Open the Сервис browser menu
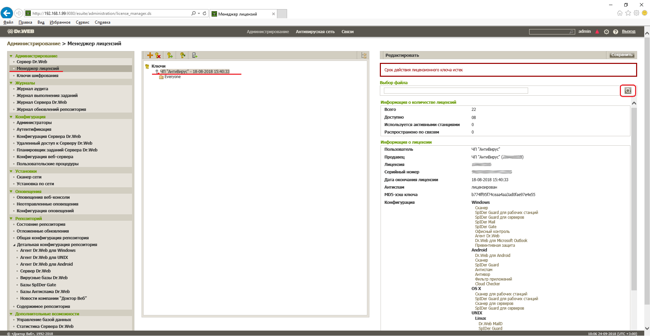This screenshot has height=336, width=650. pyautogui.click(x=83, y=22)
